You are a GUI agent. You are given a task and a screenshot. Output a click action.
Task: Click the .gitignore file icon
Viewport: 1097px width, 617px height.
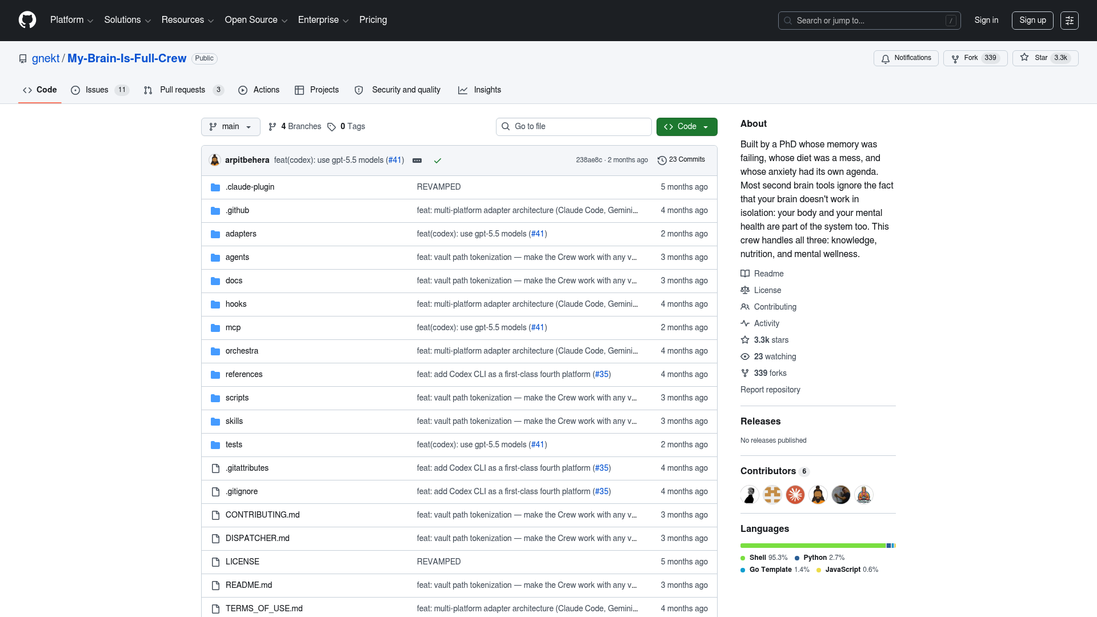click(x=215, y=492)
